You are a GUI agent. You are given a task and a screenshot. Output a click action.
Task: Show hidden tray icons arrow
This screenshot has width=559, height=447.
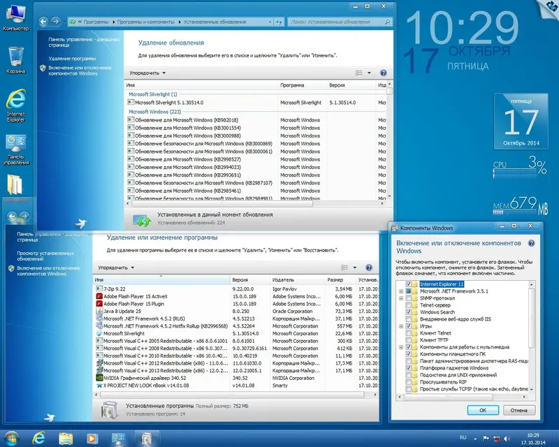coord(475,439)
